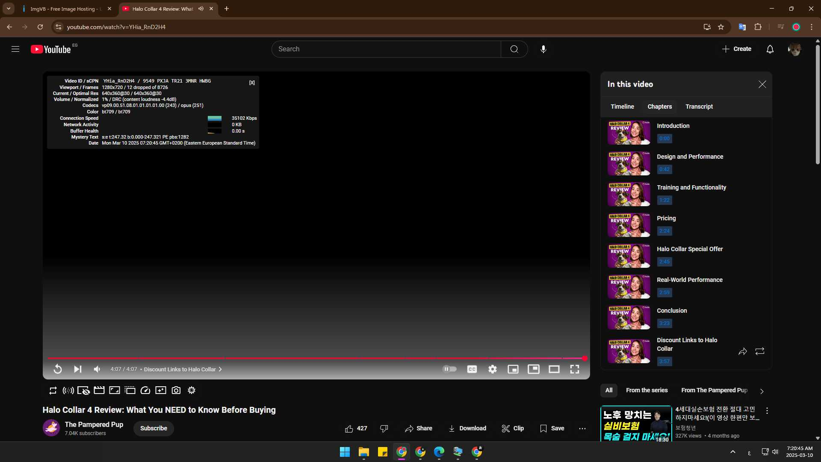
Task: Like the video
Action: tap(356, 428)
